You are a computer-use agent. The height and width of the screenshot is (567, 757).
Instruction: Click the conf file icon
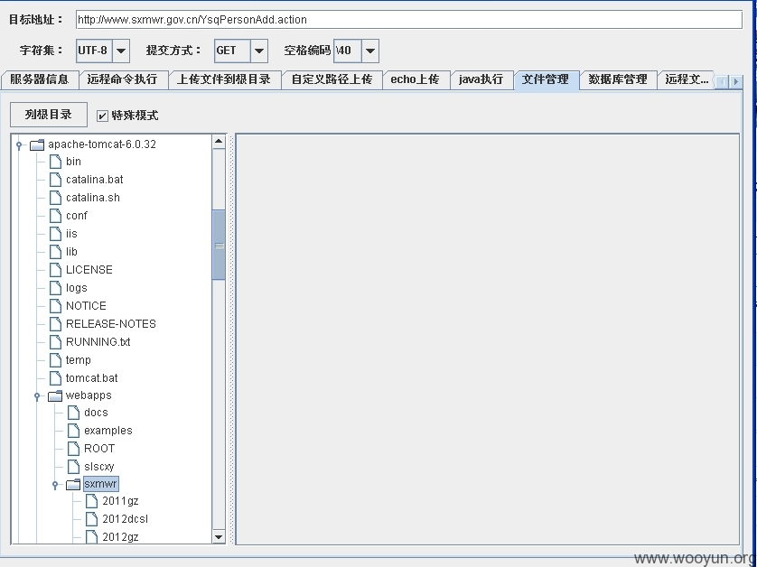pos(55,216)
